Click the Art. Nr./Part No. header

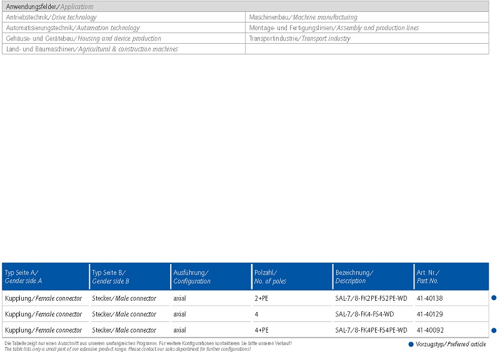428,276
